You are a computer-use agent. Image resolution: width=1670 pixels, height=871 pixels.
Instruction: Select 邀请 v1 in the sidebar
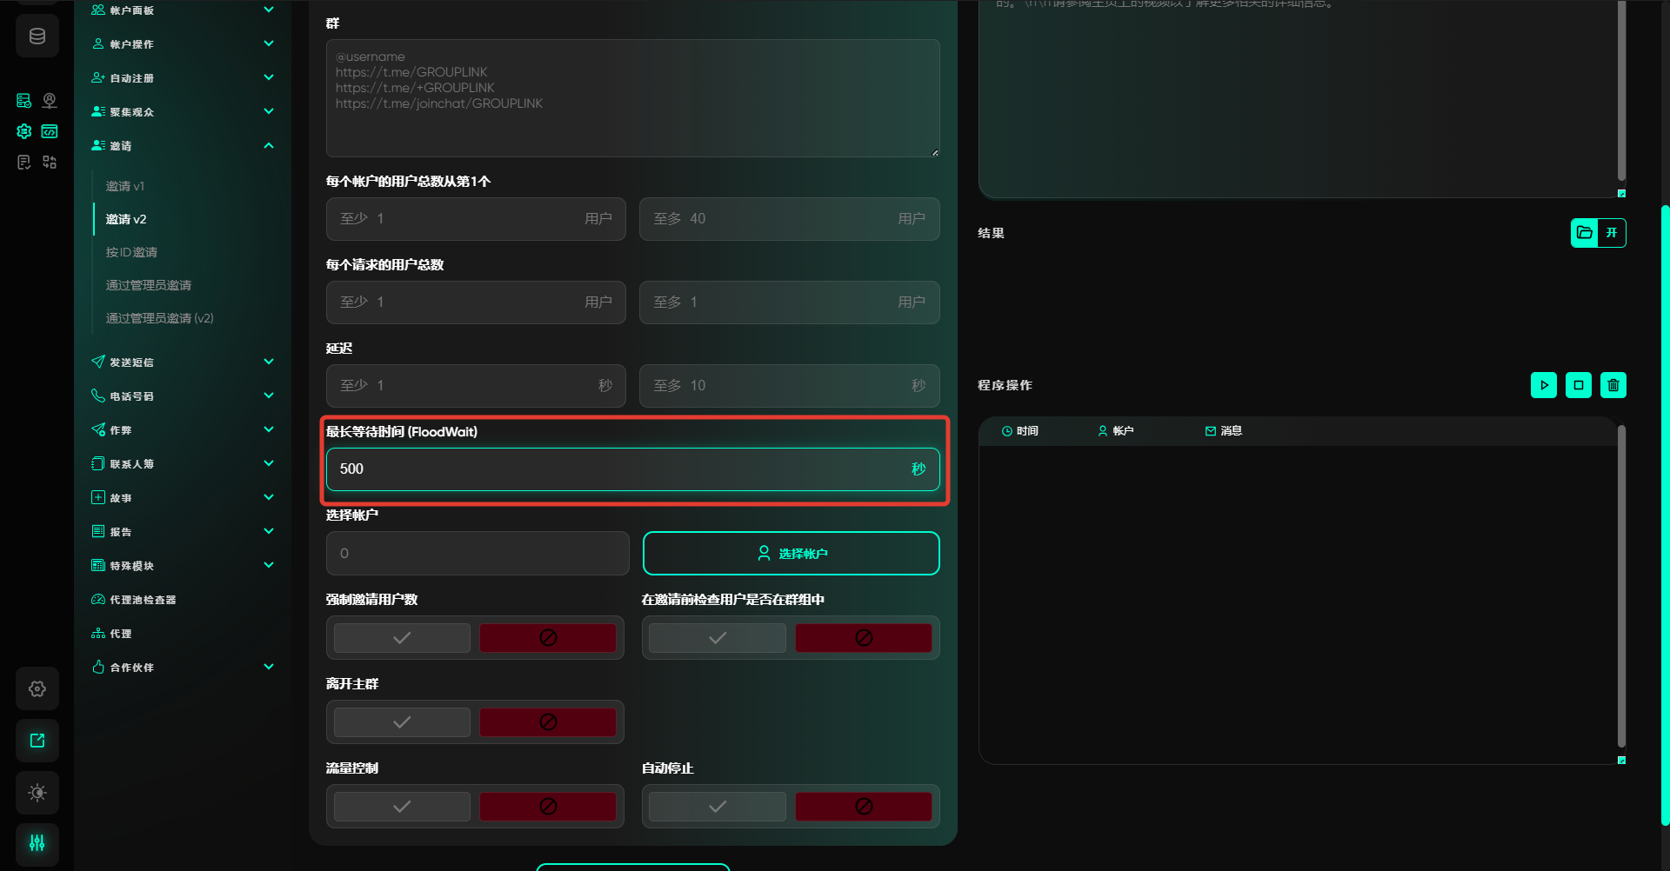point(125,186)
